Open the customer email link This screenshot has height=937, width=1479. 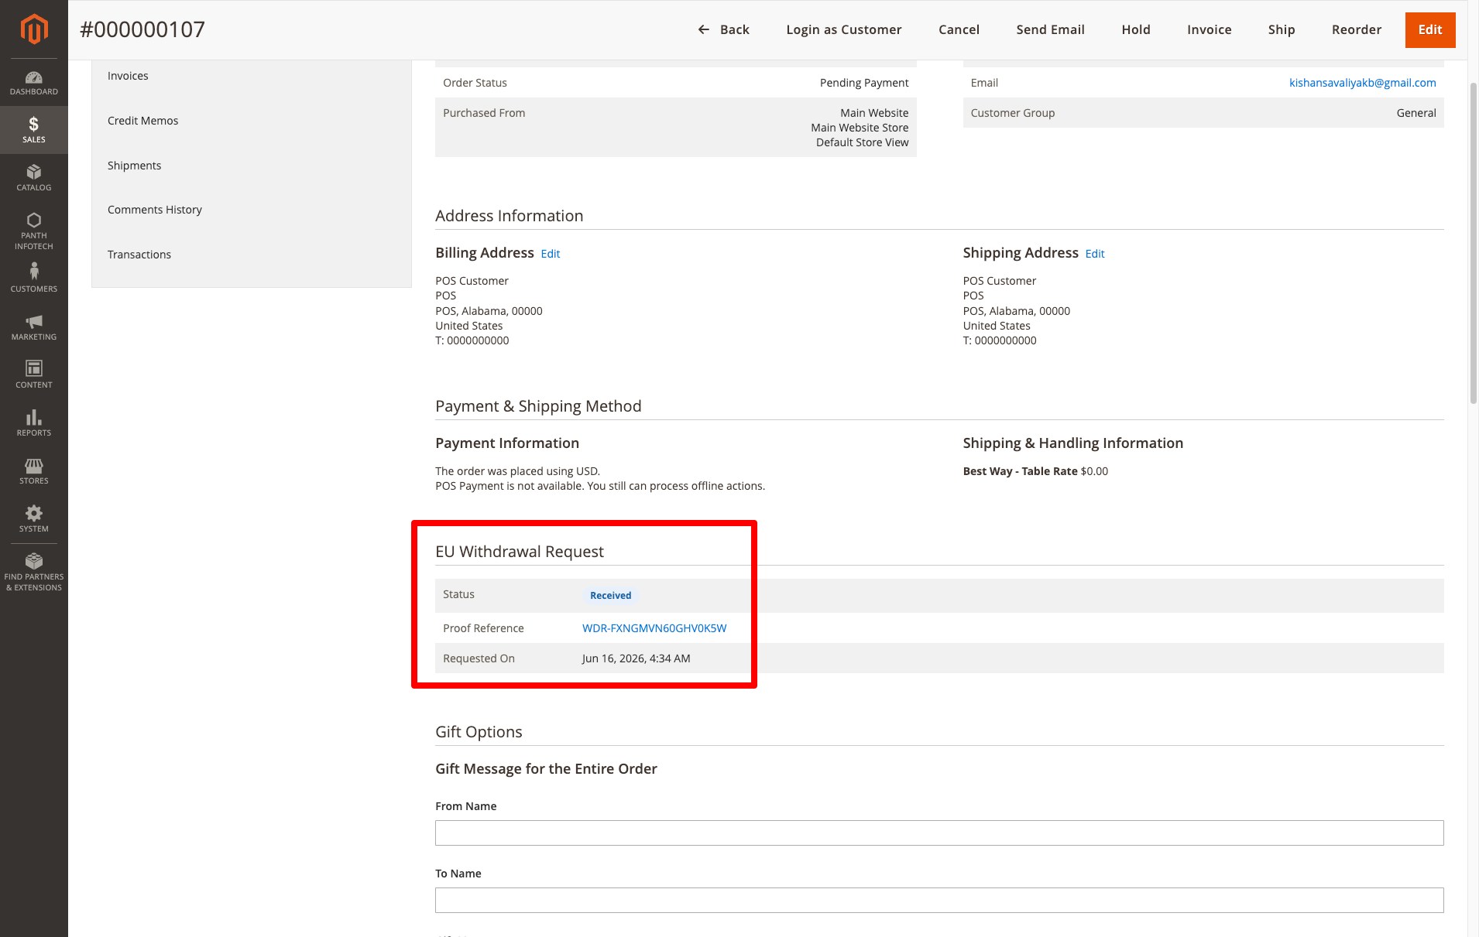pyautogui.click(x=1362, y=83)
